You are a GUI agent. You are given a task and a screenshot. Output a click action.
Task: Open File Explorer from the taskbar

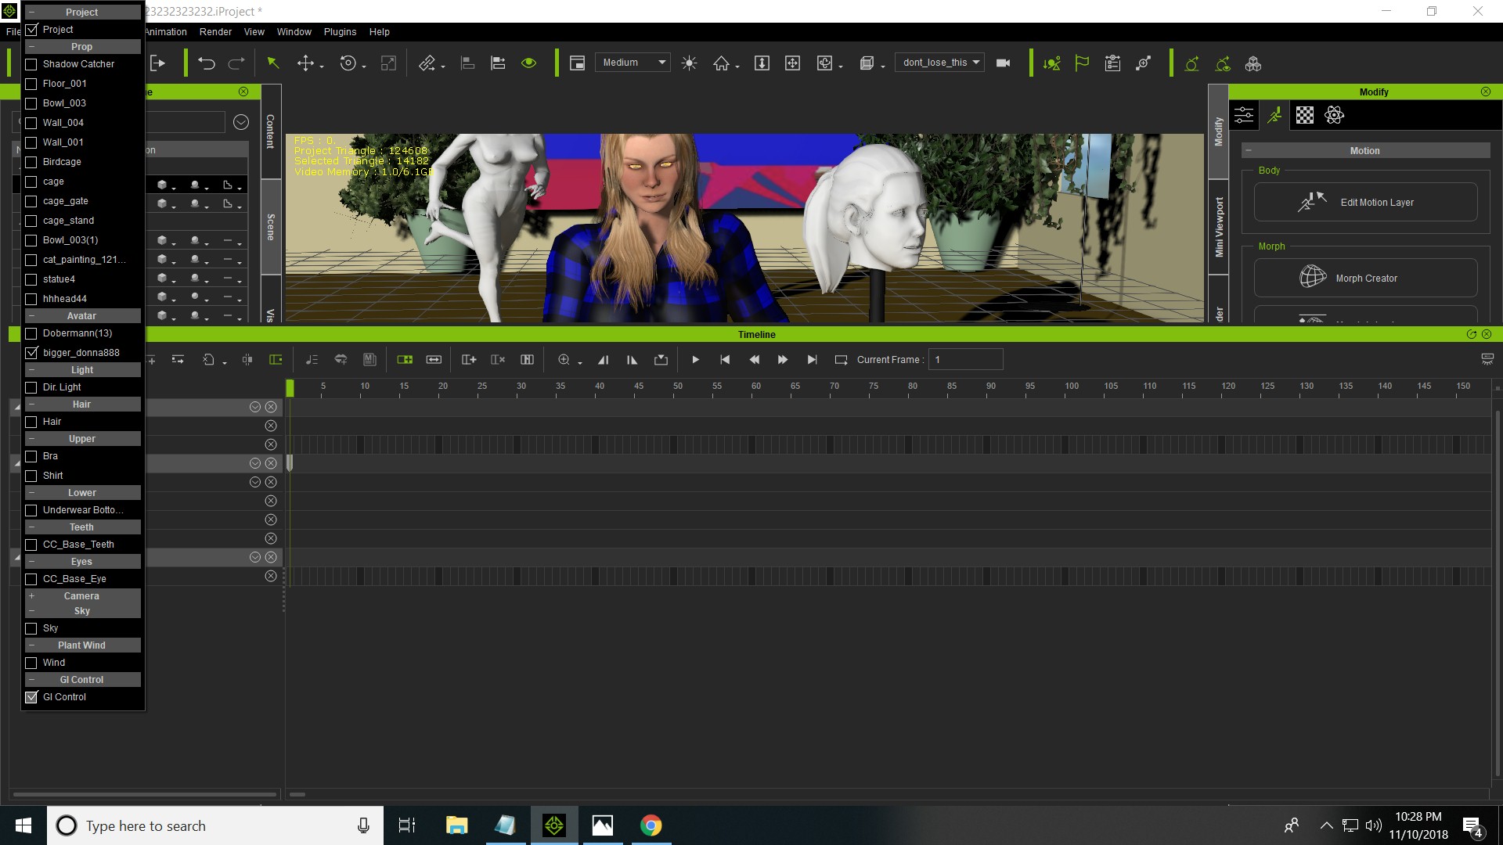[456, 825]
